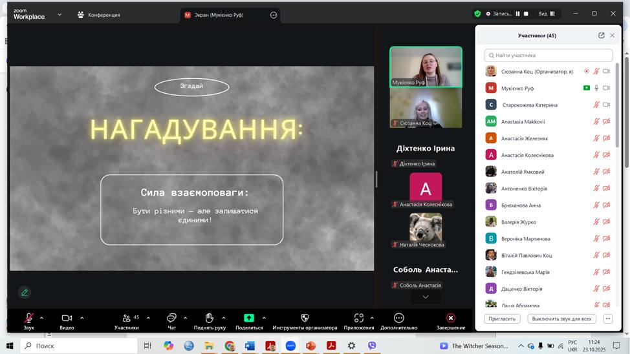The height and width of the screenshot is (354, 630).
Task: Open Инструменты организатора shield icon
Action: tap(305, 318)
